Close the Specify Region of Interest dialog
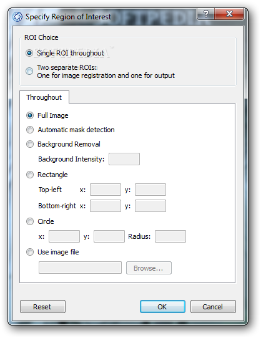This screenshot has width=261, height=338. click(229, 14)
